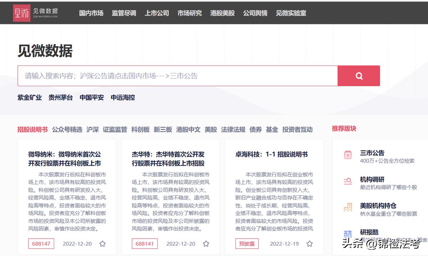Open the 港股美股 menu dropdown
Screen dimensions: 428x256
[x=223, y=13]
